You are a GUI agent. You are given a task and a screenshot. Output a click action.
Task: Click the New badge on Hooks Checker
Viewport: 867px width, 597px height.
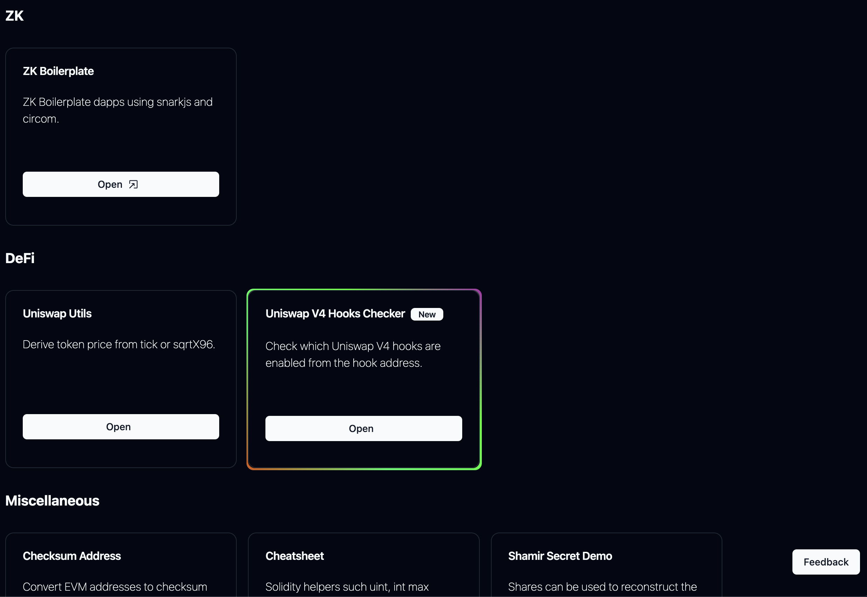pyautogui.click(x=427, y=314)
